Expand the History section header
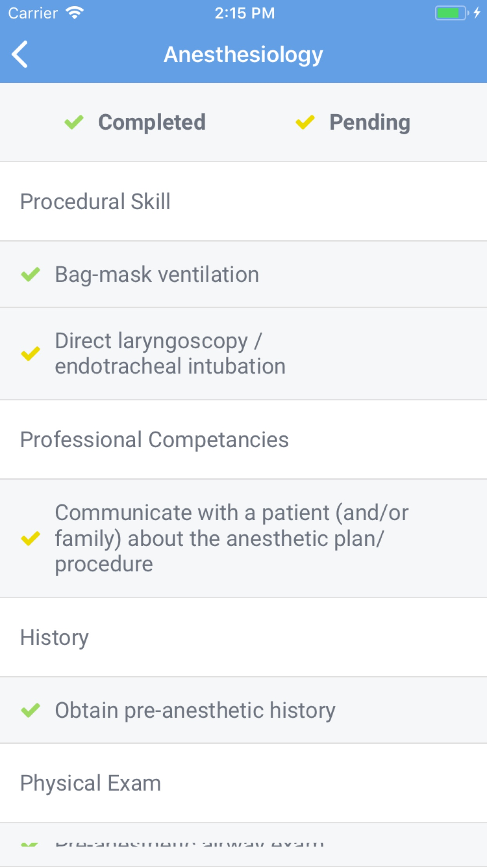 point(55,637)
